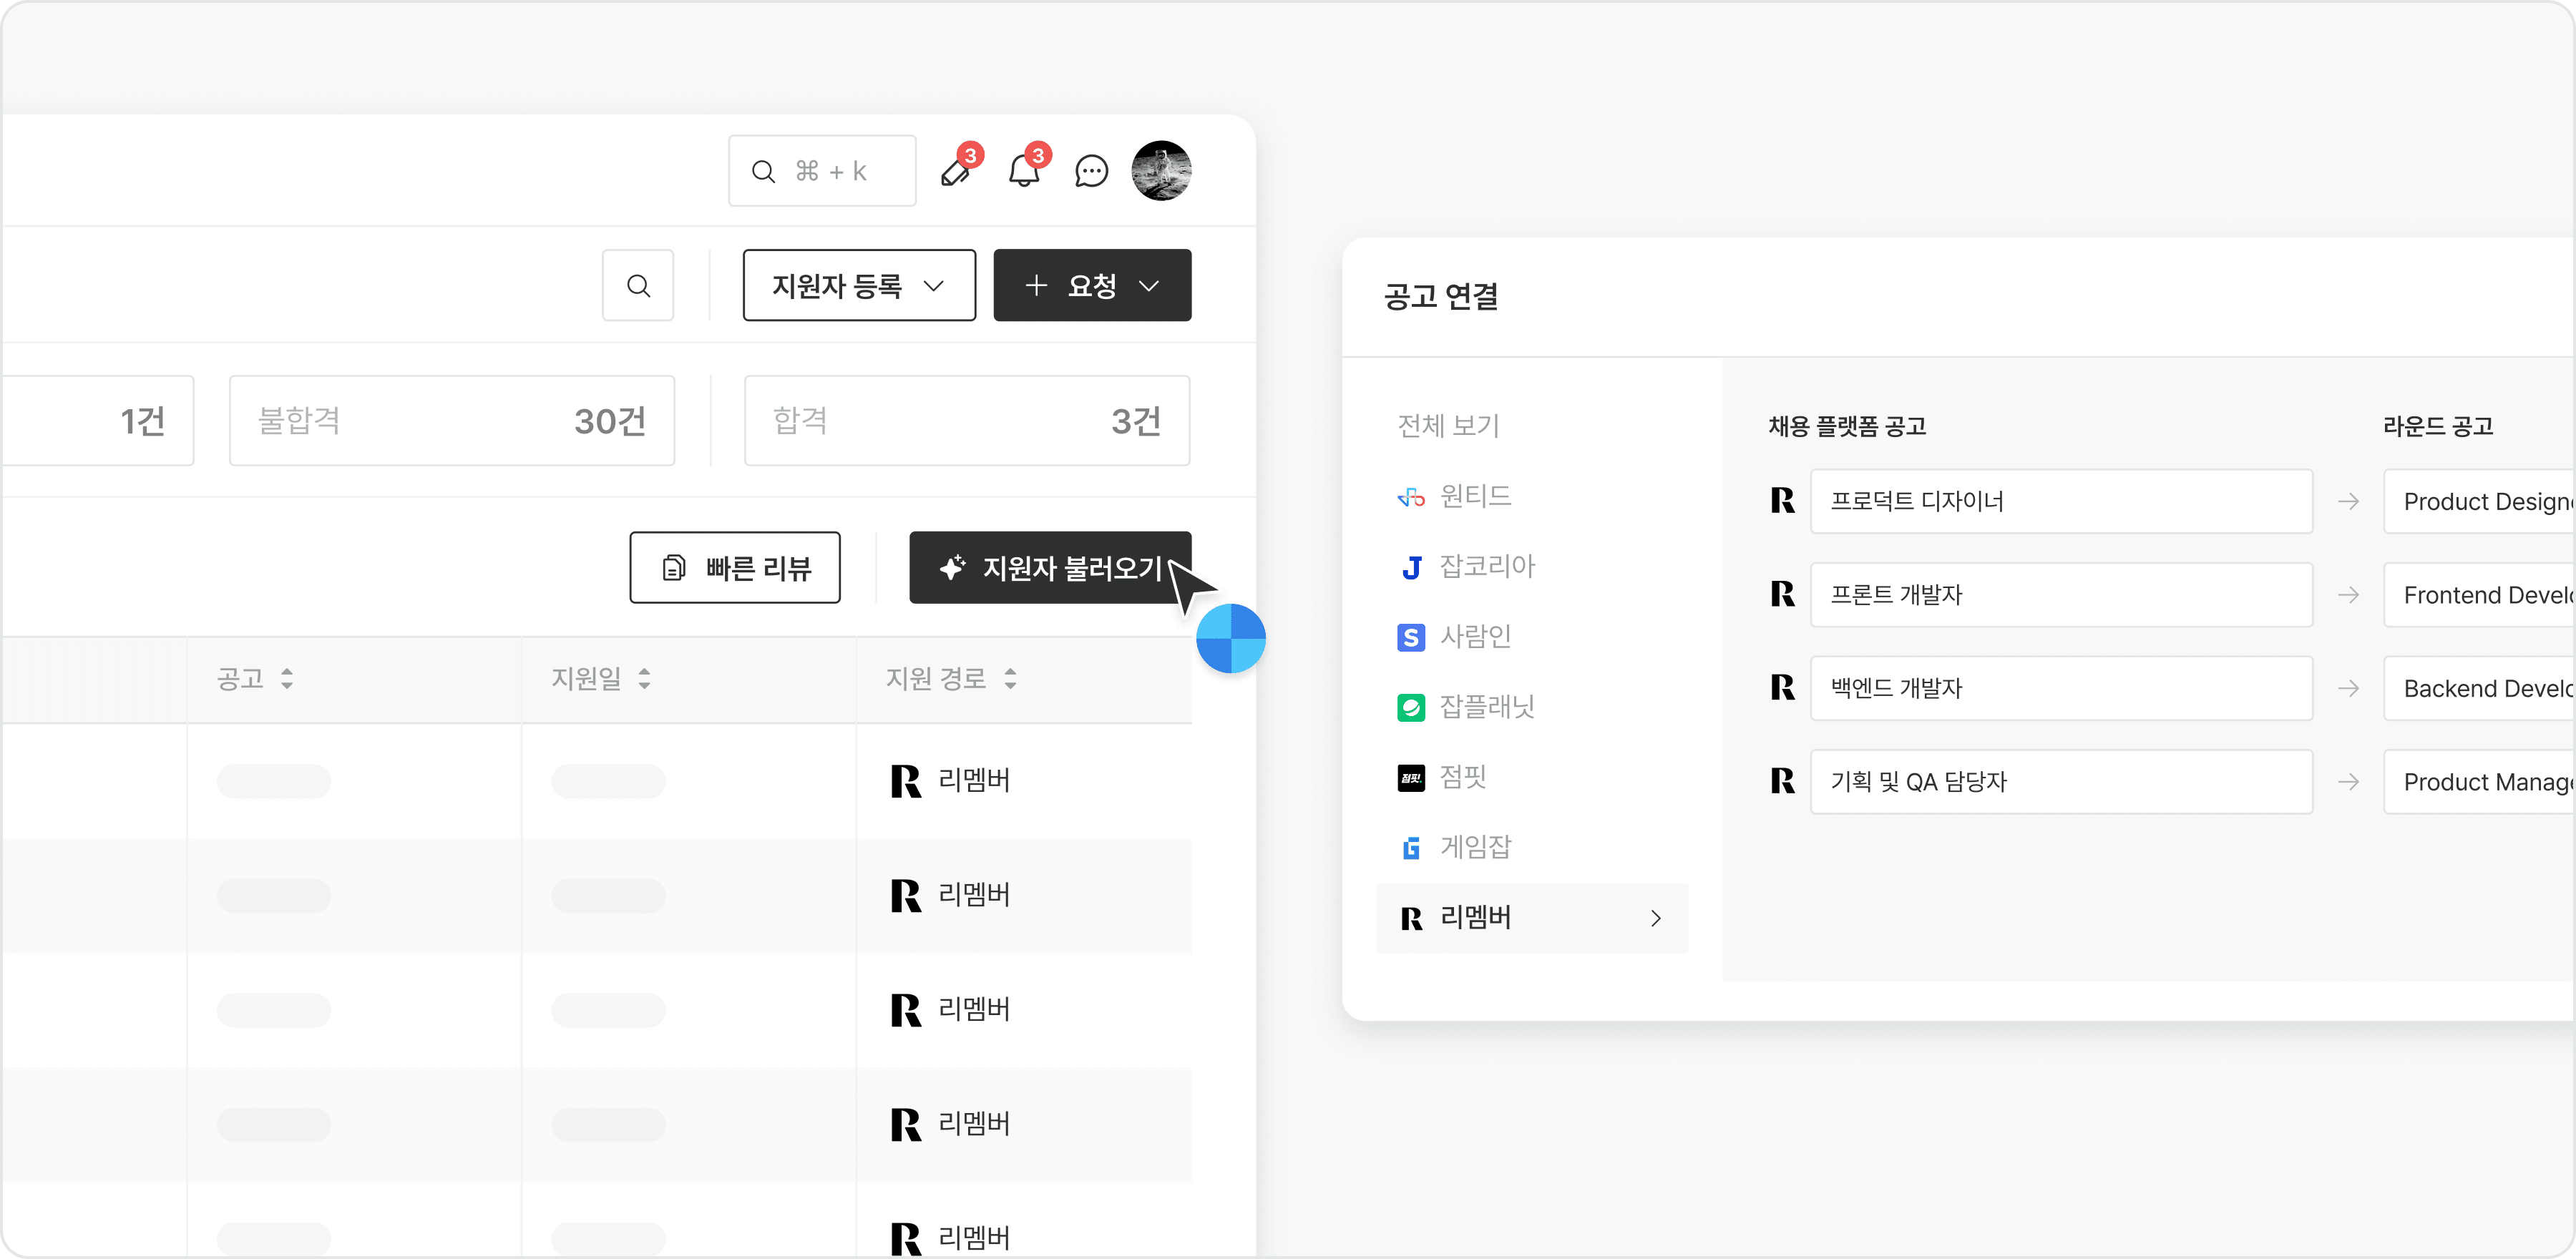Click the square search icon button
This screenshot has height=1259, width=2576.
click(638, 286)
